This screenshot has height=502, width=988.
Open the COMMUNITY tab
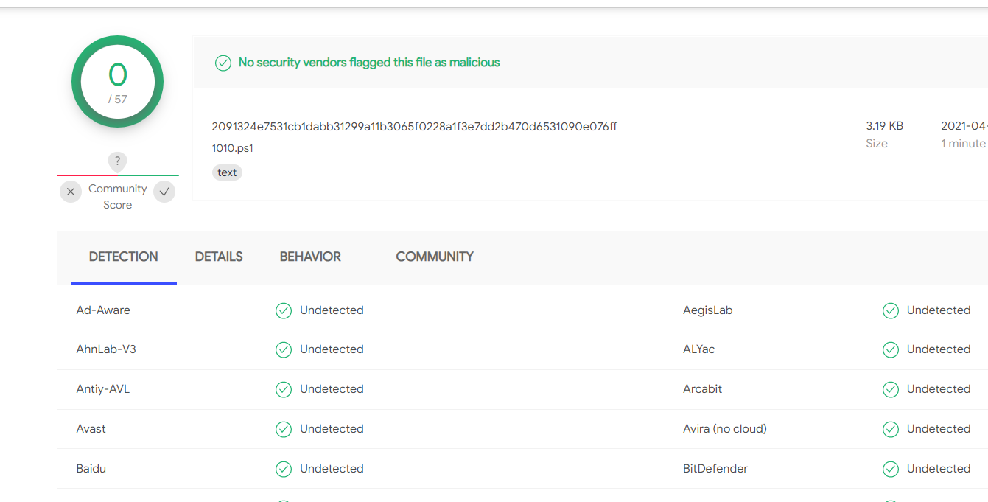[435, 257]
